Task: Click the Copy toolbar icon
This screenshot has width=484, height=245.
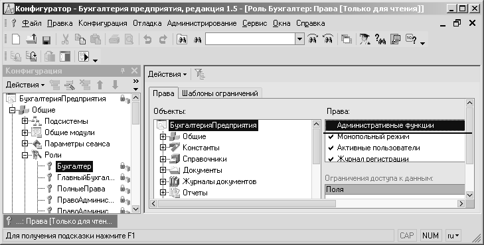Action: pyautogui.click(x=80, y=39)
